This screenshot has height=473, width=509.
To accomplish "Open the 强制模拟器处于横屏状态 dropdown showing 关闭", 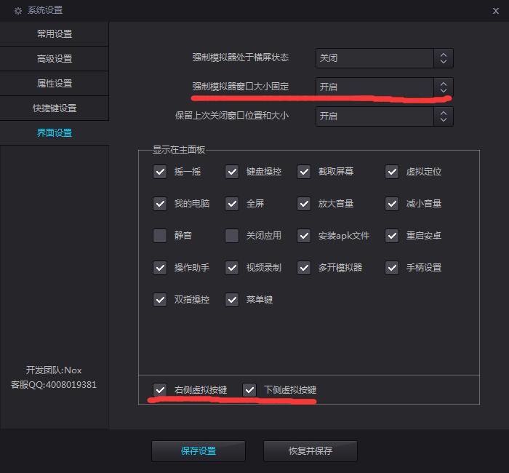I will tap(385, 58).
